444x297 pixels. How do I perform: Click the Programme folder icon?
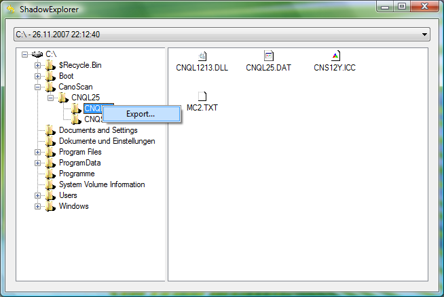pyautogui.click(x=50, y=174)
